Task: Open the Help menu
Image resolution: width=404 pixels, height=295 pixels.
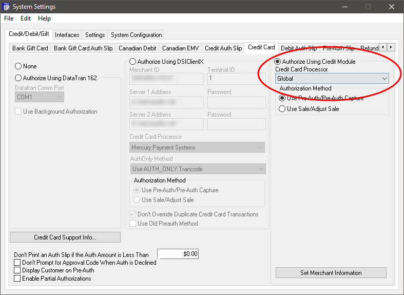Action: pos(44,19)
